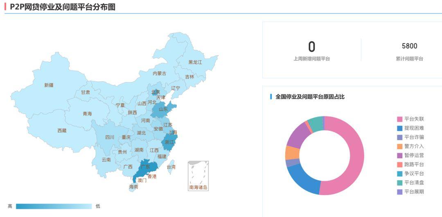Viewport: 442px width, 217px height.
Task: Select 河南 province on the map
Action: coord(145,121)
